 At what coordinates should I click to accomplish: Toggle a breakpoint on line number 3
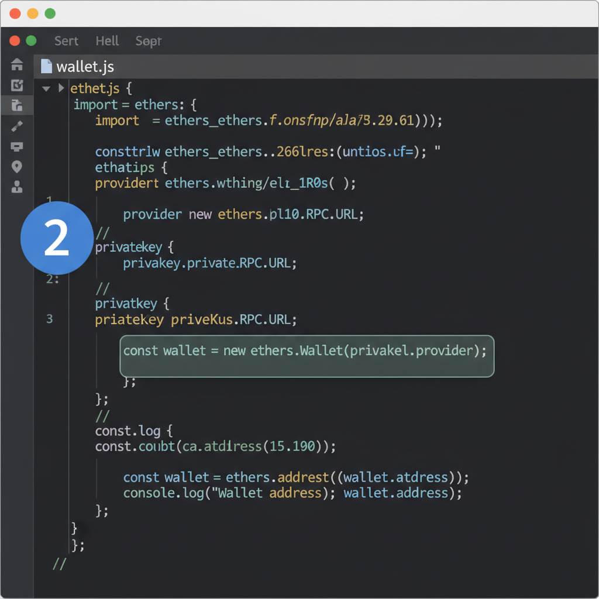click(50, 319)
